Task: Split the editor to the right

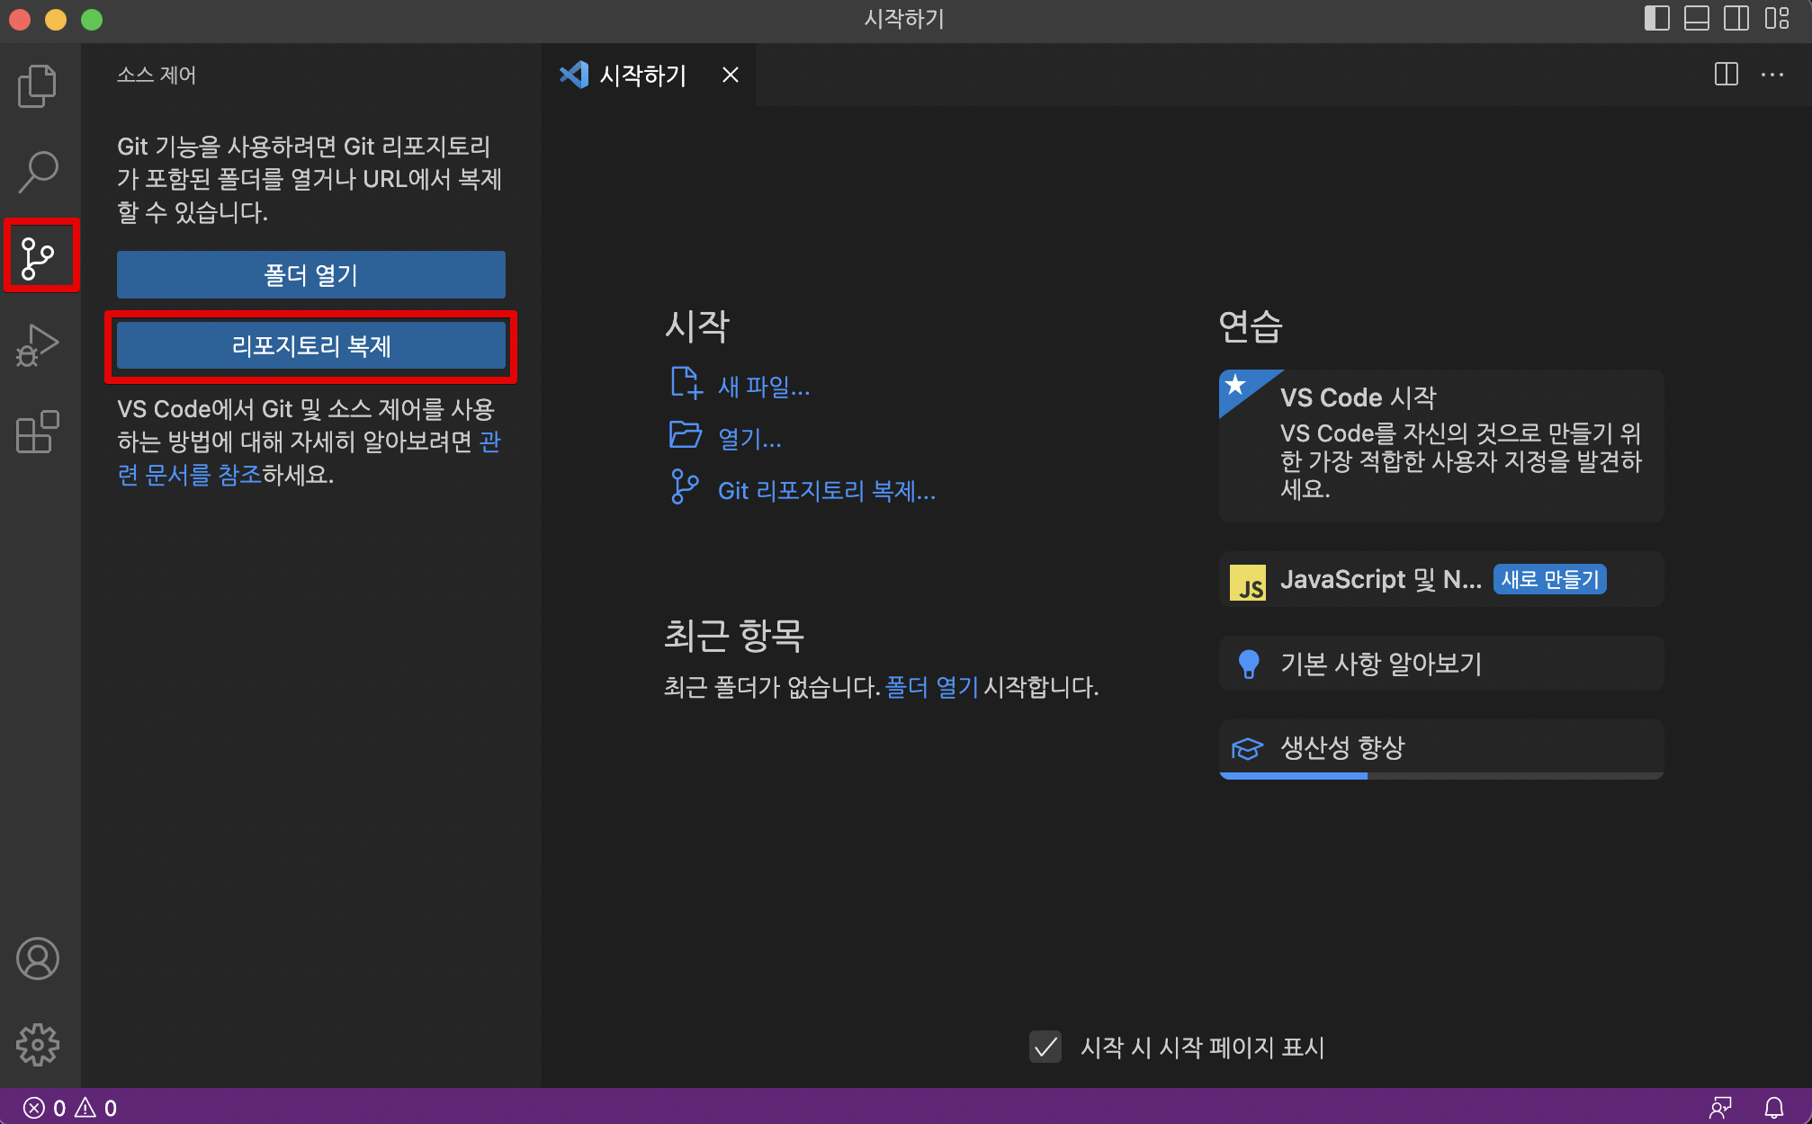Action: pyautogui.click(x=1726, y=75)
